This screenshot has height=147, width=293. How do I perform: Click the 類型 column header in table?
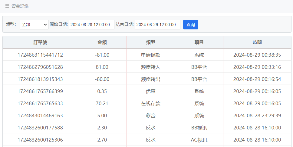click(x=150, y=43)
